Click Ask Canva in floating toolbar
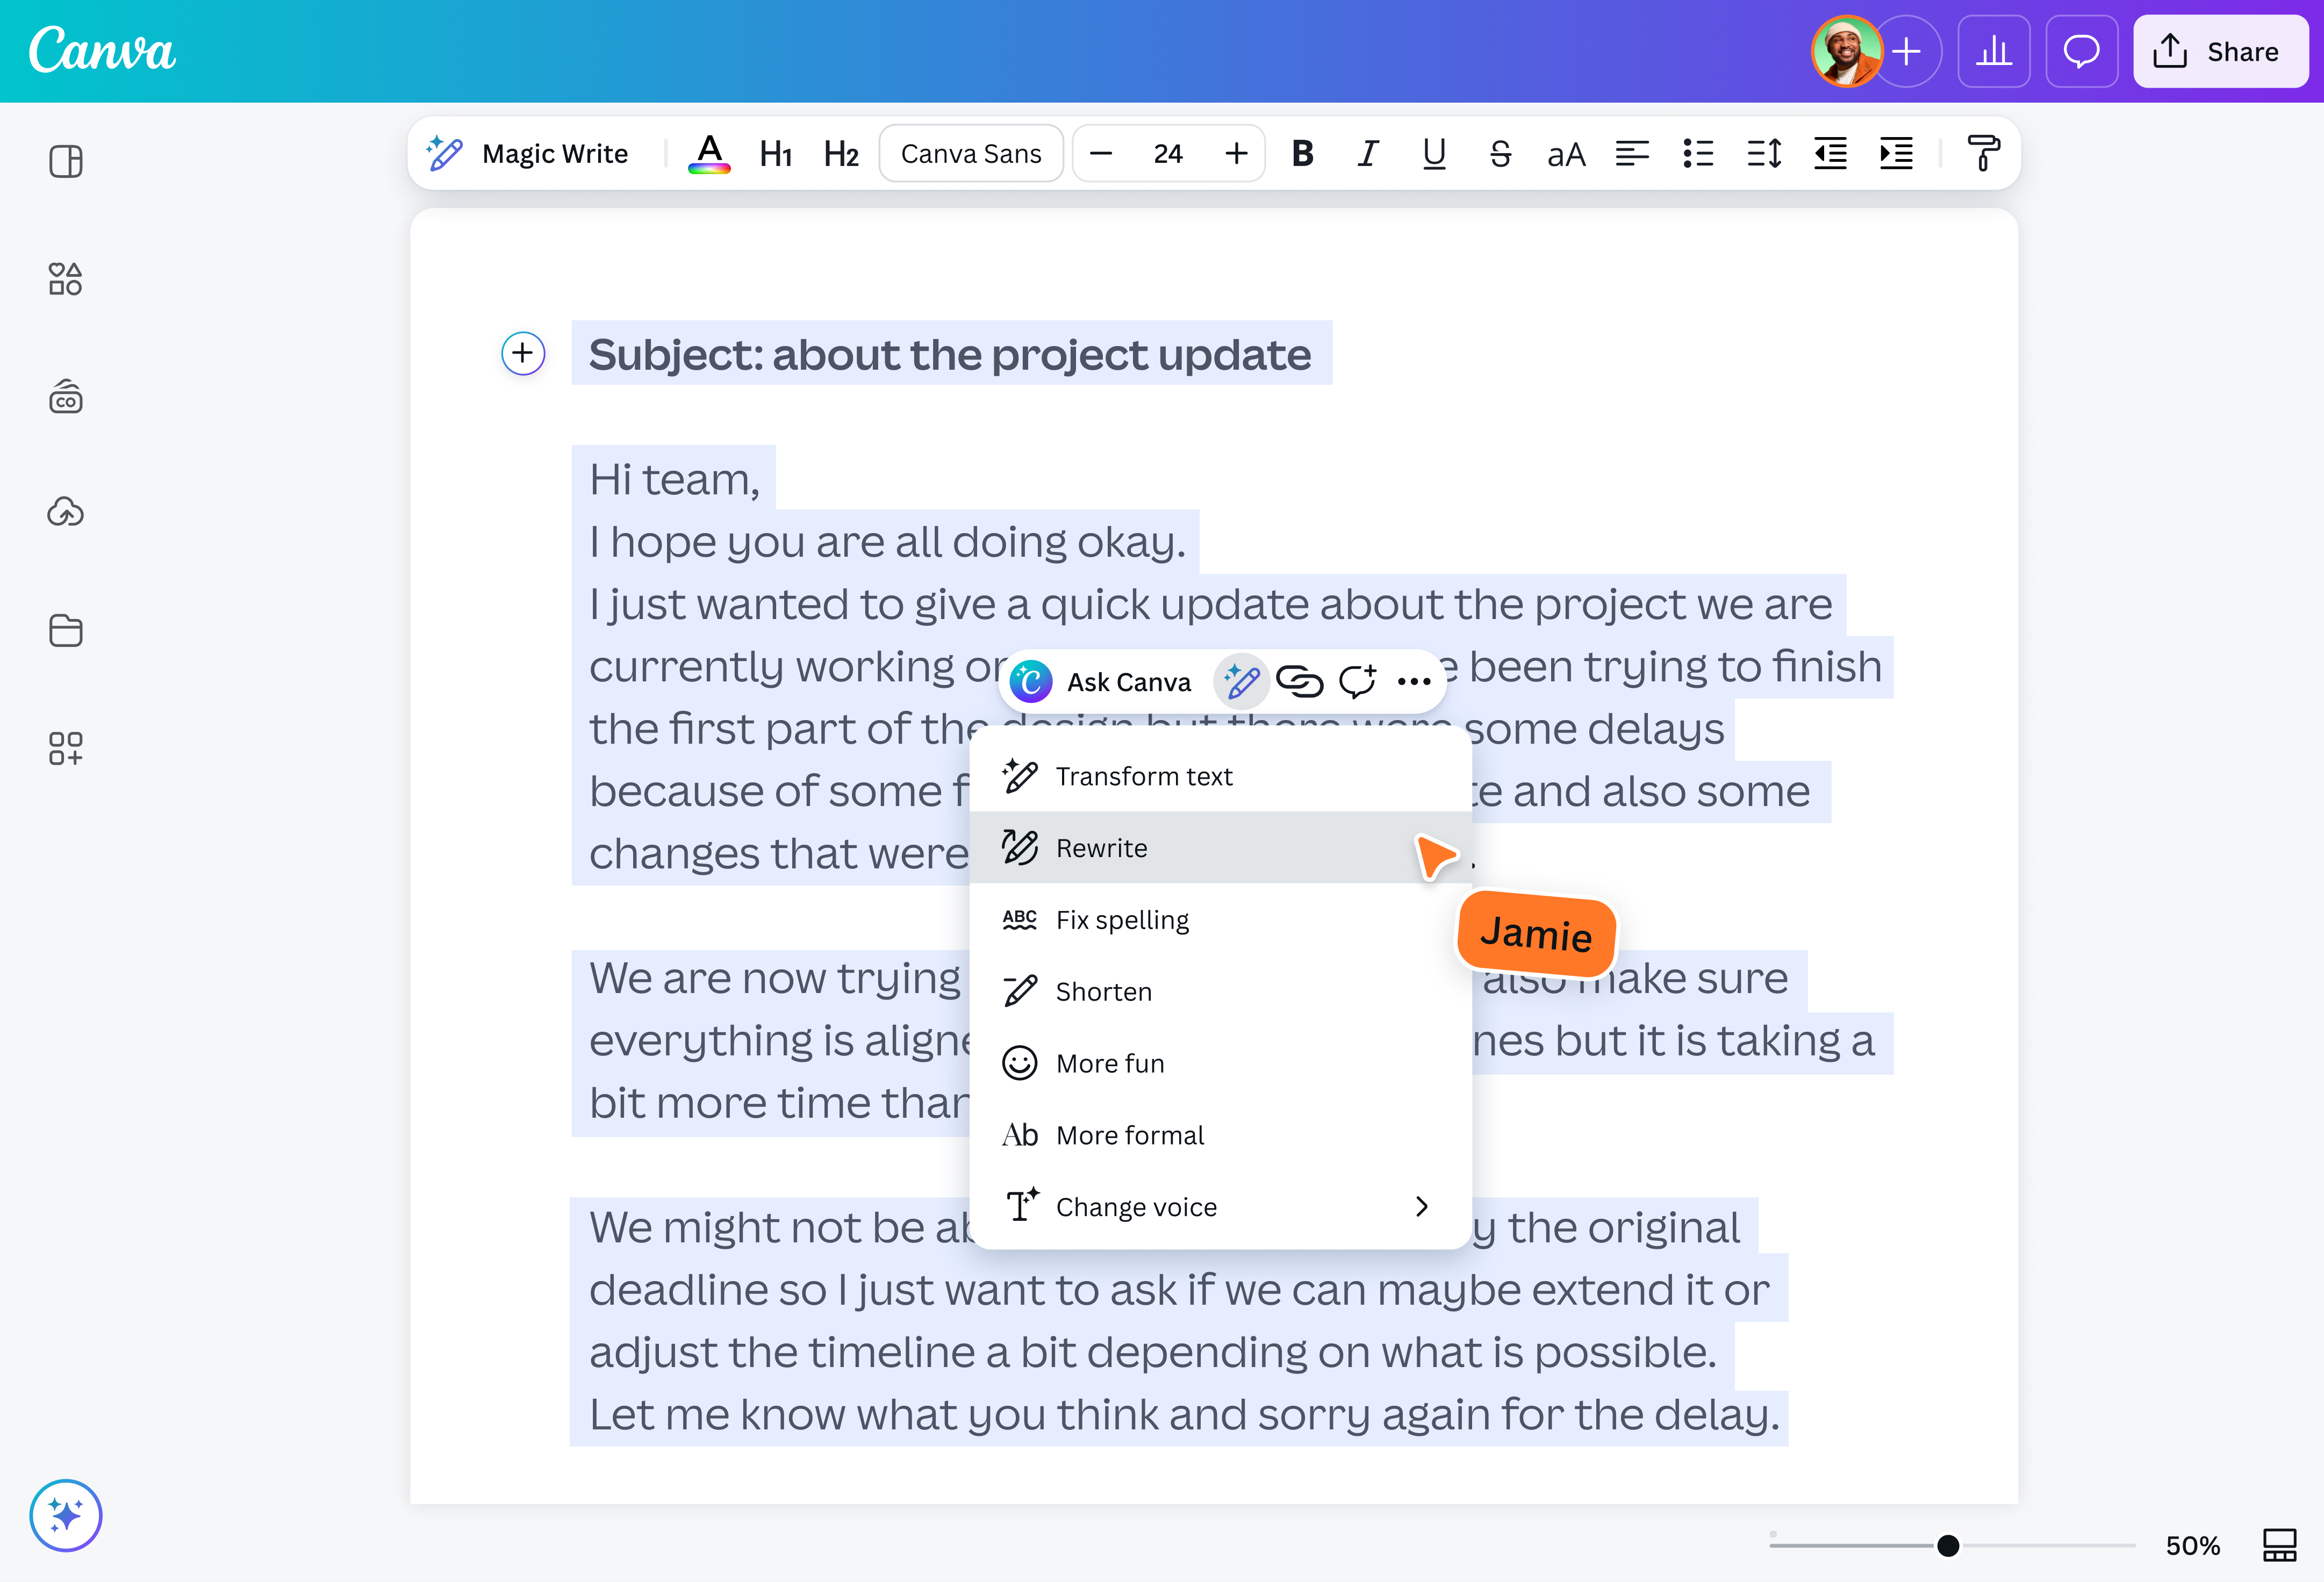Screen dimensions: 2324x1582 1102,682
